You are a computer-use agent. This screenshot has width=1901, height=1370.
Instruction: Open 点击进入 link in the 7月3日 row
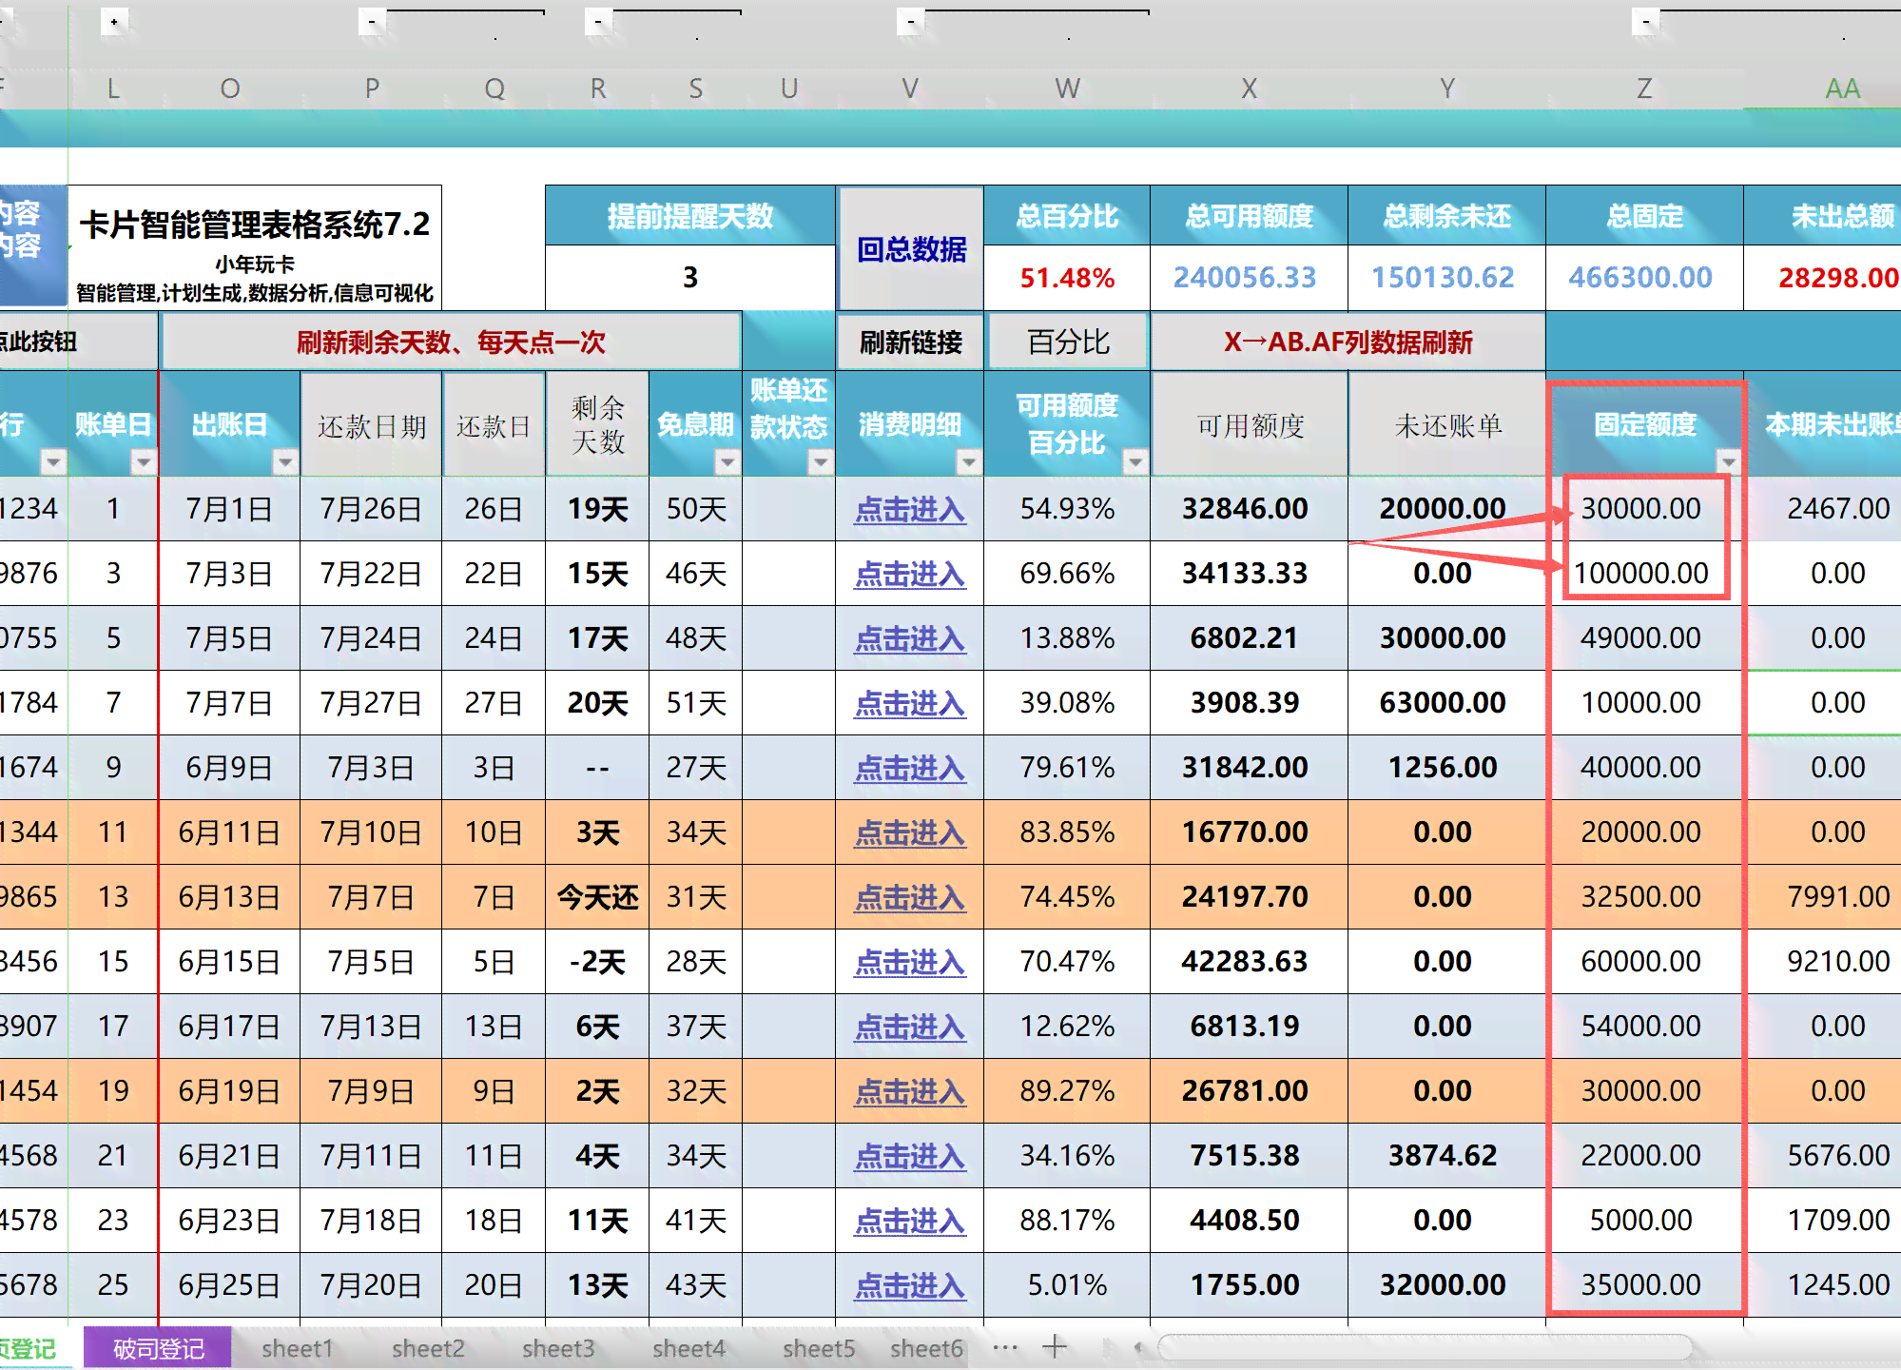click(910, 575)
